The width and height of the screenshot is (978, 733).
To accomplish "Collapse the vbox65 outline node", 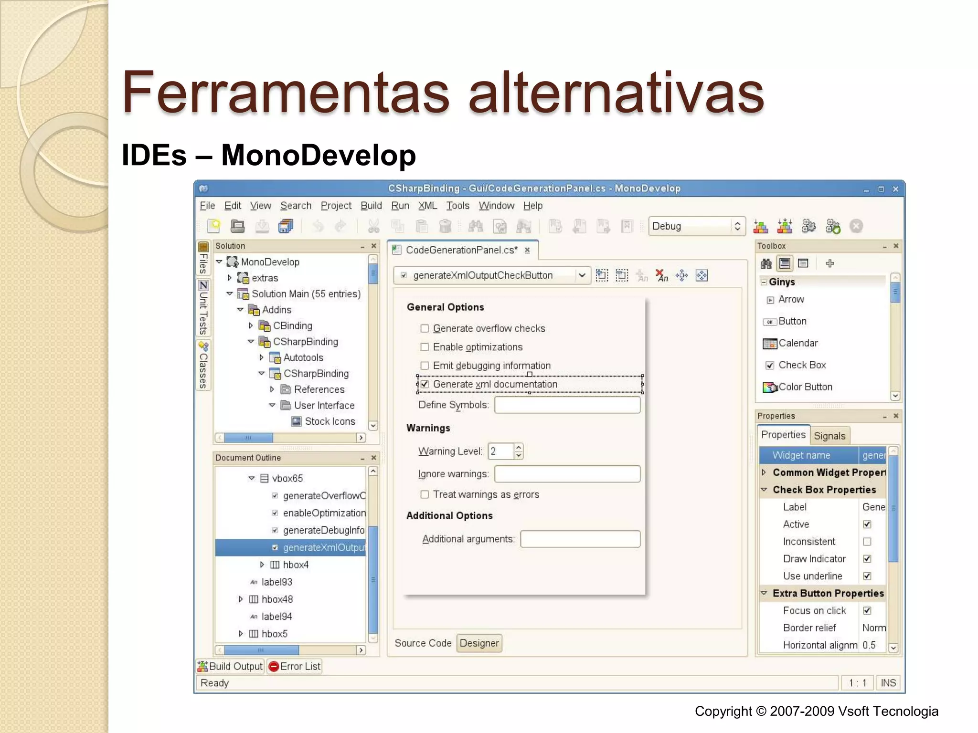I will 251,478.
